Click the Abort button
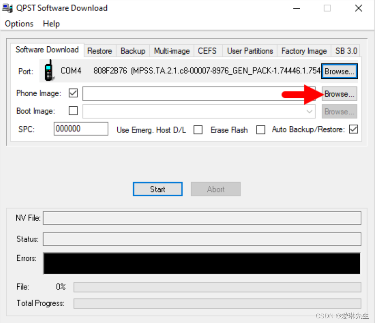 point(216,189)
